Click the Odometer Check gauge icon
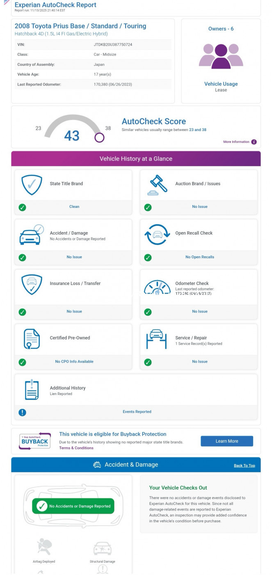Image resolution: width=272 pixels, height=575 pixels. (x=157, y=287)
